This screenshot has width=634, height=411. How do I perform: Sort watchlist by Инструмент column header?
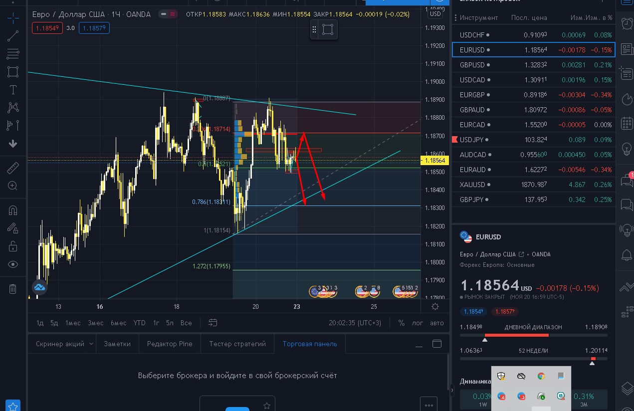point(479,17)
